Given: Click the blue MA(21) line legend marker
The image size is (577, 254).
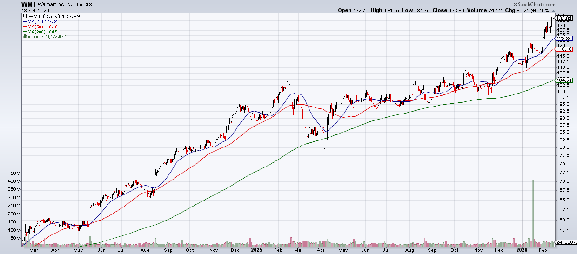Looking at the screenshot, I should pyautogui.click(x=24, y=21).
